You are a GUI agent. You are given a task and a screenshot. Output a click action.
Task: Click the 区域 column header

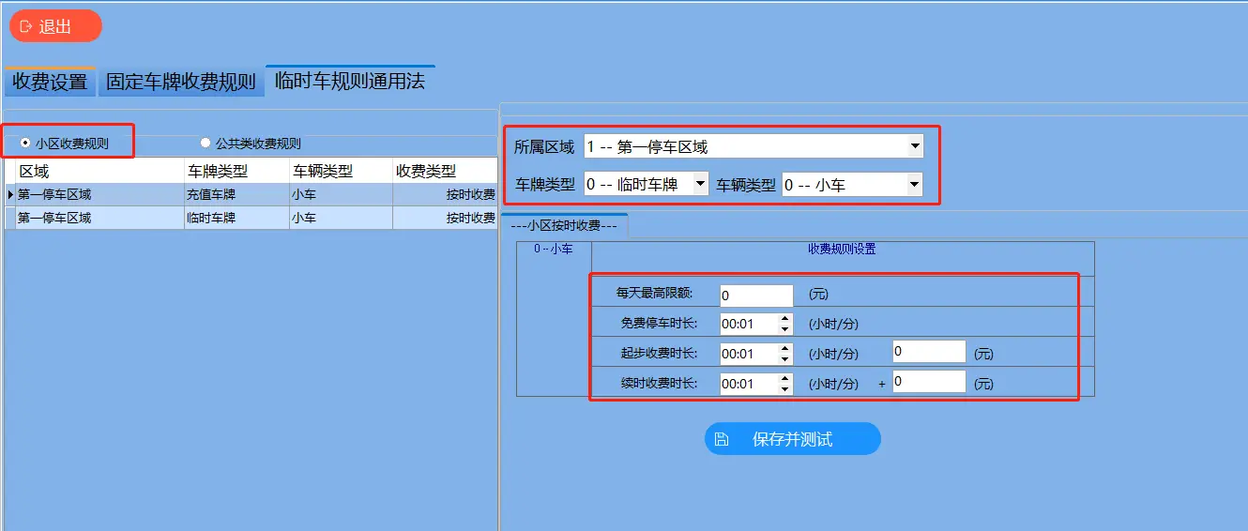pyautogui.click(x=100, y=171)
